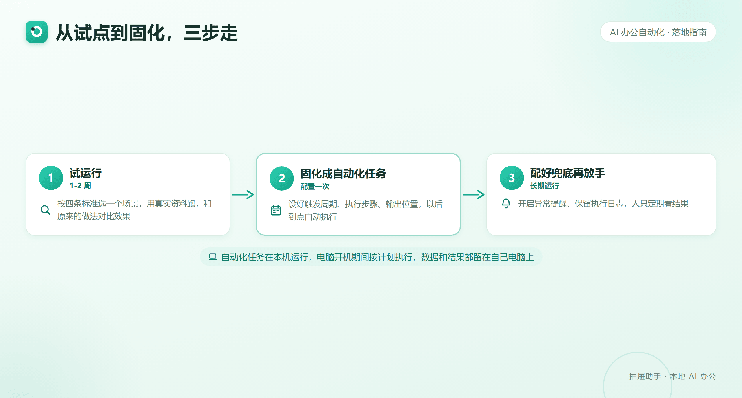Click the description starting '开启异常提醒'
The height and width of the screenshot is (398, 742).
[x=603, y=204]
